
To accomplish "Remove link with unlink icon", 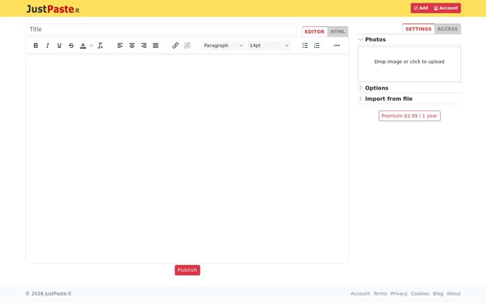I will 187,46.
